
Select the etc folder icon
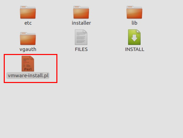(x=28, y=12)
